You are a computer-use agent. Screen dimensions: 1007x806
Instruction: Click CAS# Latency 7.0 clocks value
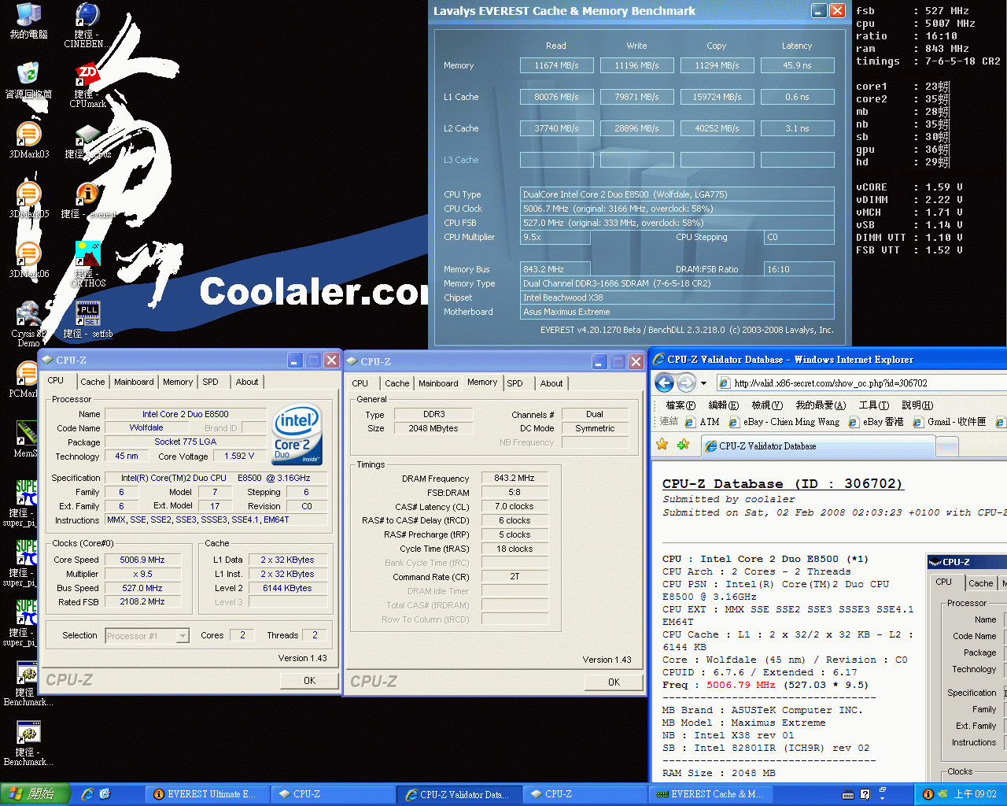point(515,506)
